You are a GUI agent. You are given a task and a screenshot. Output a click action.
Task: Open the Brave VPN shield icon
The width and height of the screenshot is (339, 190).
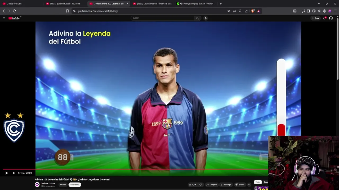tap(324, 11)
